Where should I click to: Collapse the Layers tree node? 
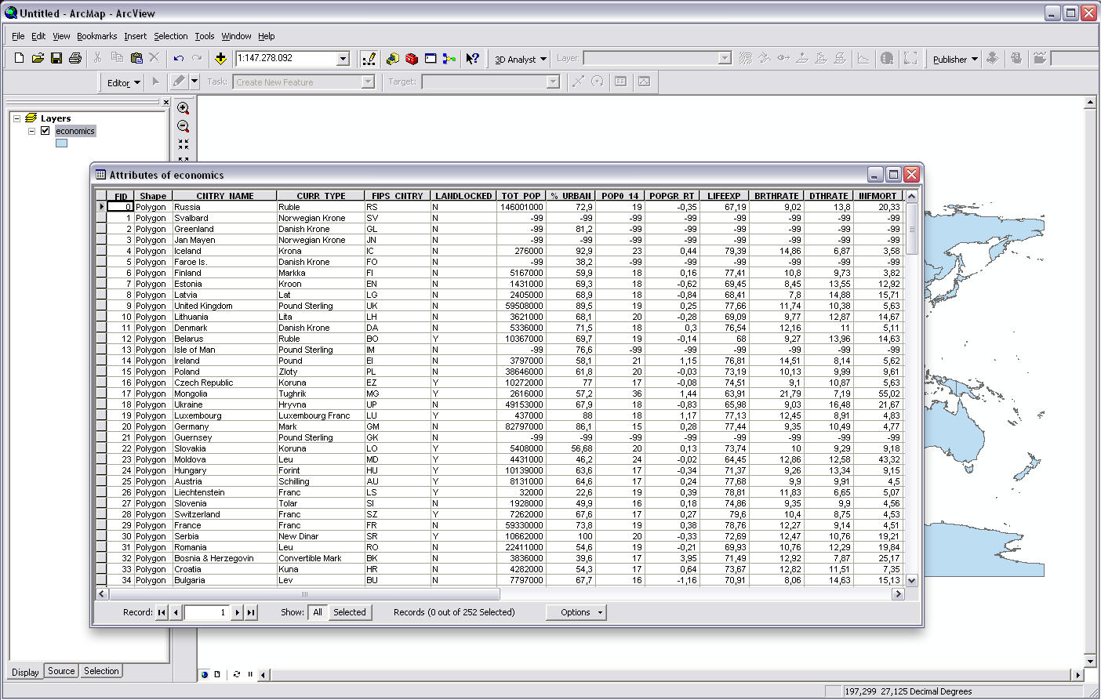[16, 118]
